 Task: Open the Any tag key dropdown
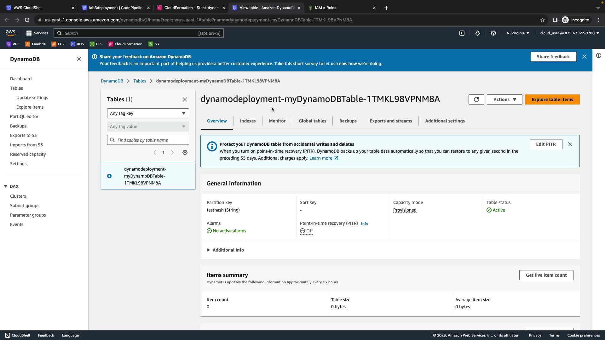tap(148, 113)
